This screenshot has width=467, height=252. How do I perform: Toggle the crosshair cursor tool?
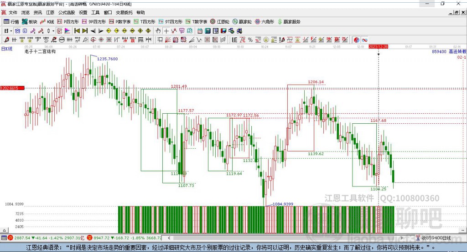(166, 31)
